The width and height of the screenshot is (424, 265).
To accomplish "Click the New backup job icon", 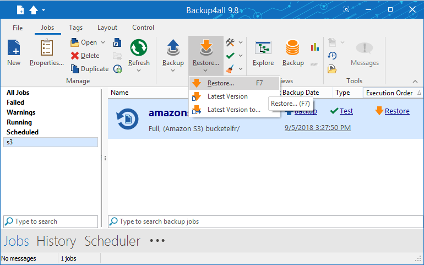I will pyautogui.click(x=14, y=49).
